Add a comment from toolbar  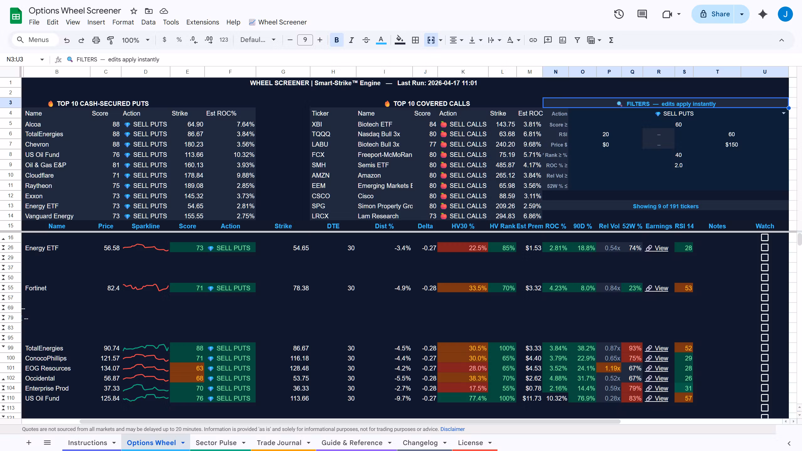coord(548,40)
